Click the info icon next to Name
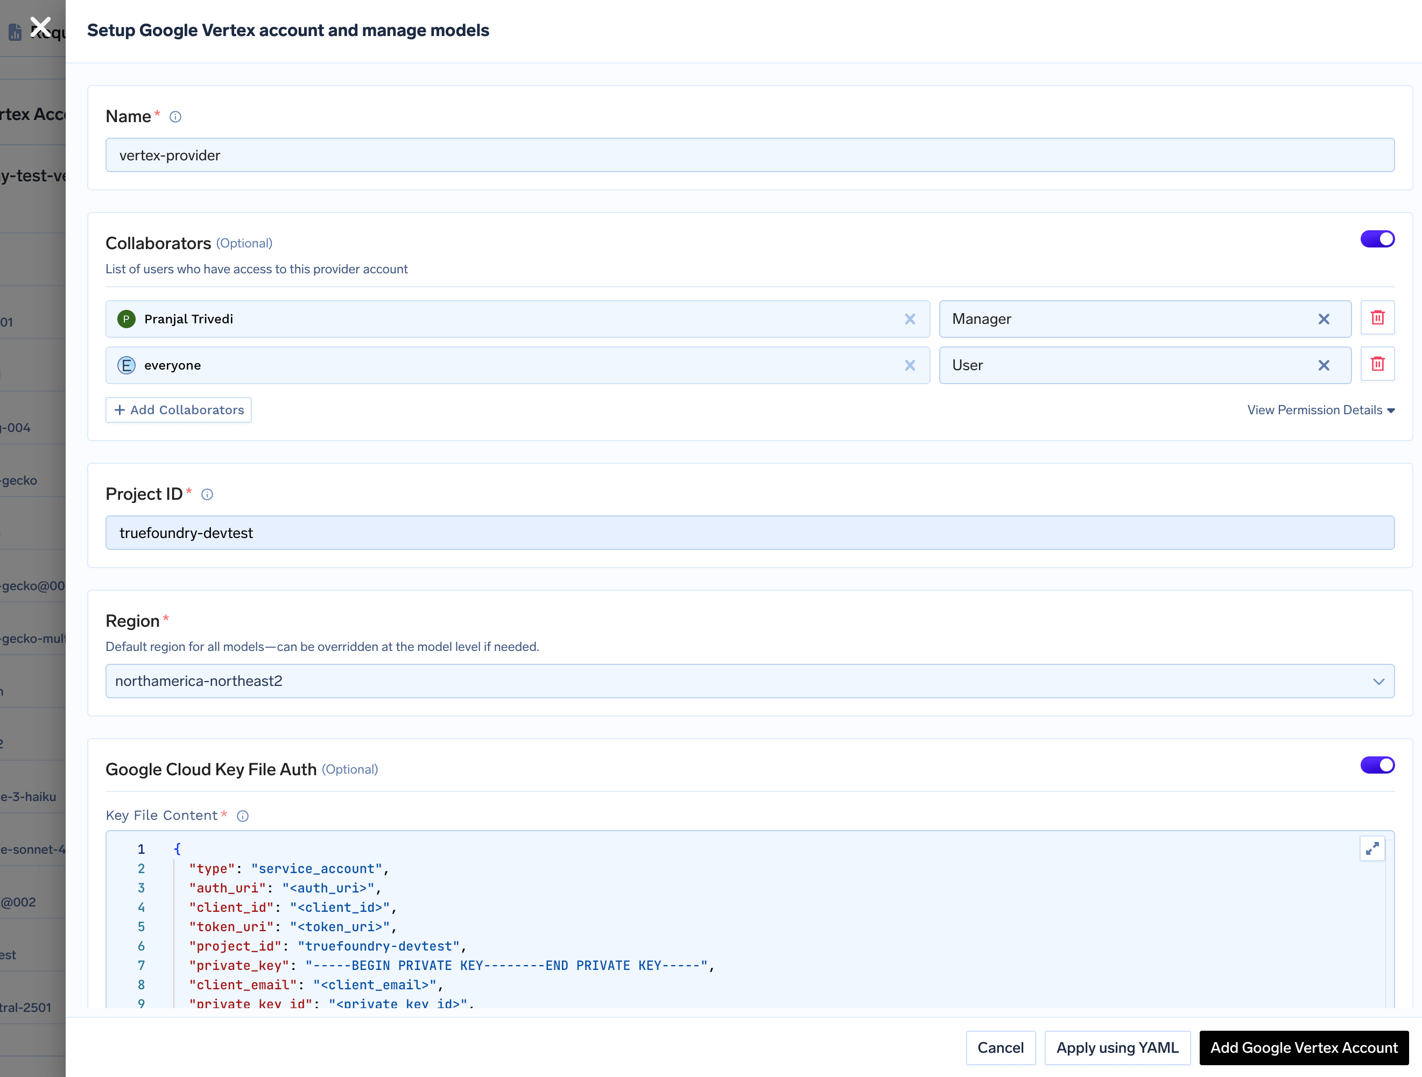Screen dimensions: 1422x1077 pyautogui.click(x=175, y=117)
